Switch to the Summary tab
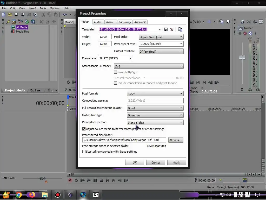This screenshot has width=266, height=200. (125, 22)
